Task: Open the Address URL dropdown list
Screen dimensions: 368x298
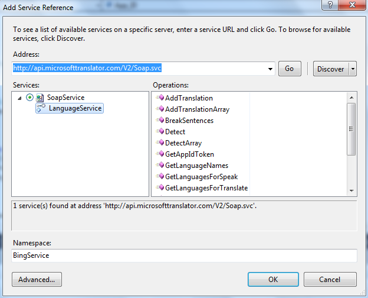Action: tap(270, 69)
